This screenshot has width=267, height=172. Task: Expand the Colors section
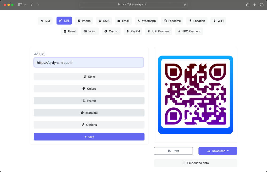tap(89, 89)
